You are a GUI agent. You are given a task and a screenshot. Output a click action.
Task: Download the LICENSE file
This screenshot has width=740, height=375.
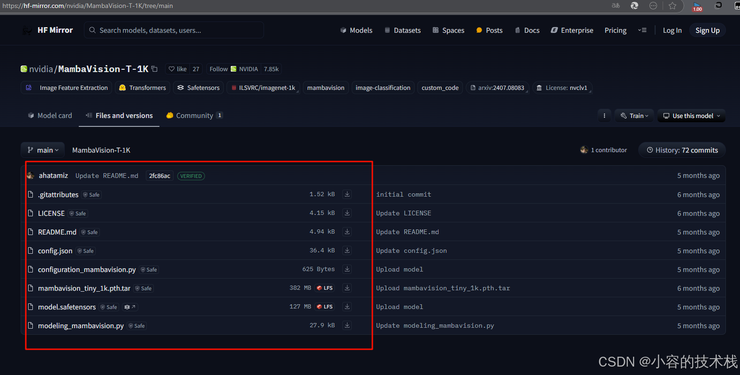click(x=347, y=213)
